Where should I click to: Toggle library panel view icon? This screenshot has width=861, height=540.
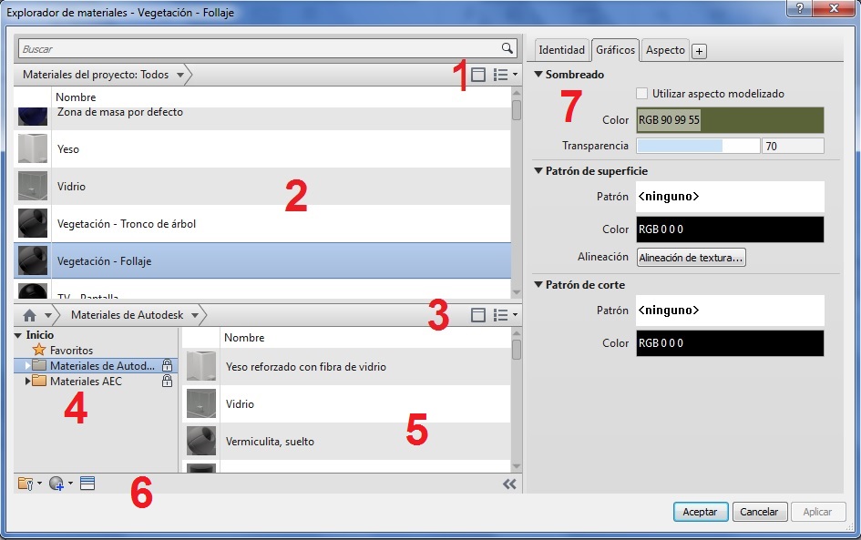tap(478, 315)
